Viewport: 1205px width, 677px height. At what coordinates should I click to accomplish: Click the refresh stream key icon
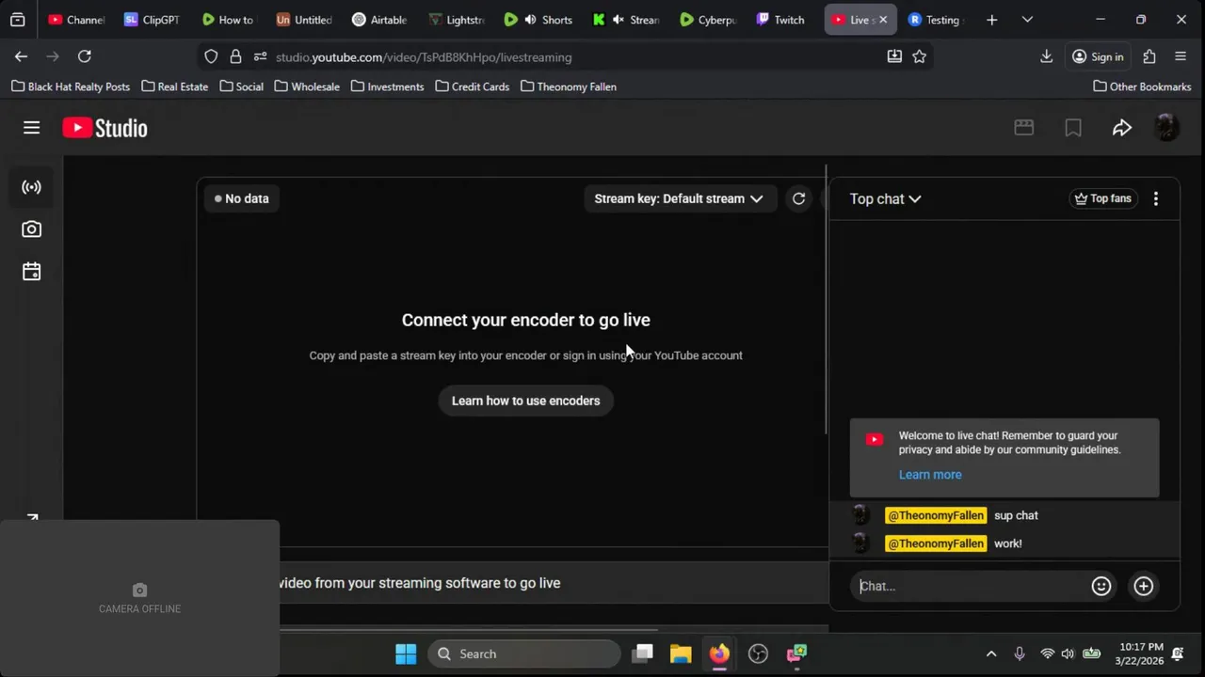798,198
